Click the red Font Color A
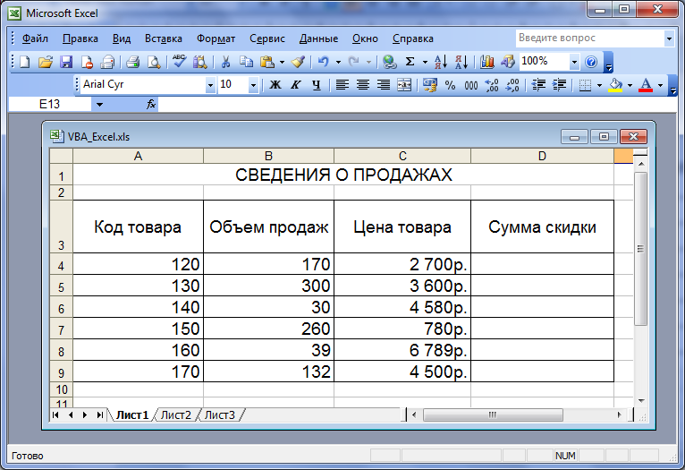The height and width of the screenshot is (470, 685). pyautogui.click(x=646, y=85)
